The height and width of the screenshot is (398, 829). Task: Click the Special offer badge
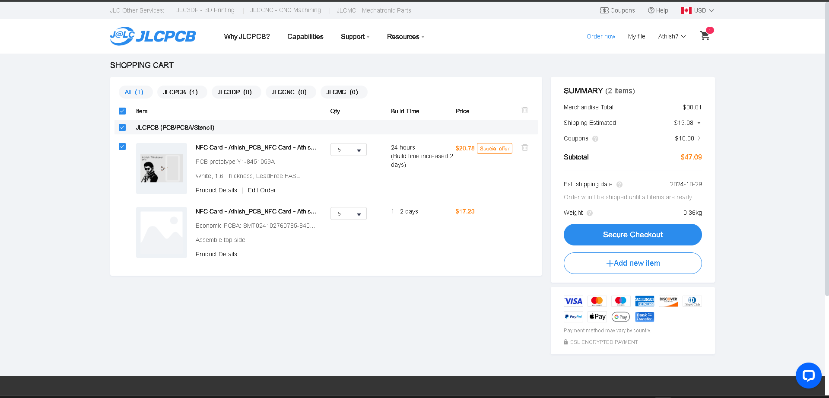pos(495,149)
